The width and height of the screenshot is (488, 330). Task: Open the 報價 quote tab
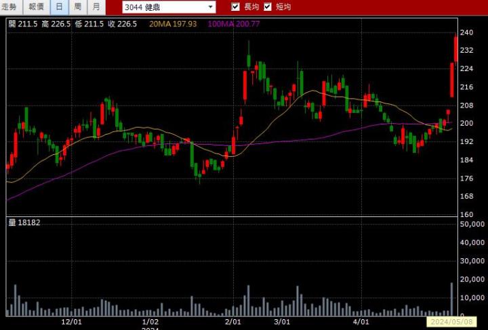coord(37,7)
